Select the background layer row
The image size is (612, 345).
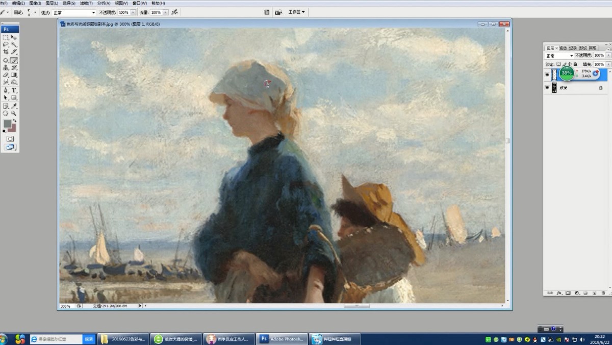575,88
